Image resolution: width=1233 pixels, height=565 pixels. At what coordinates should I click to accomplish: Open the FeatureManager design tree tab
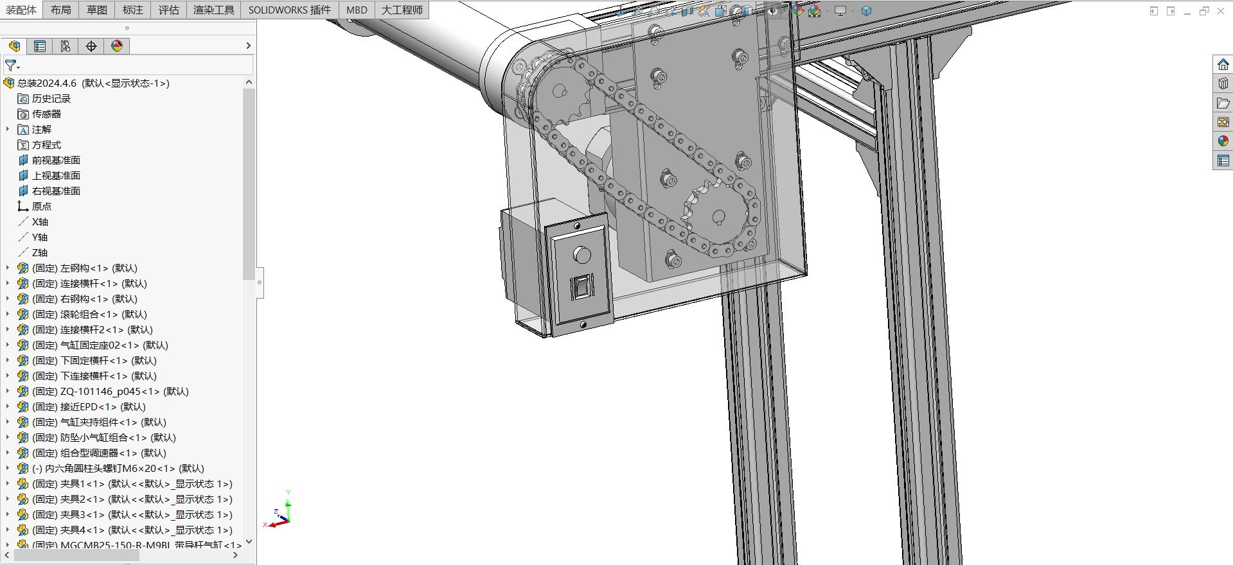click(15, 46)
